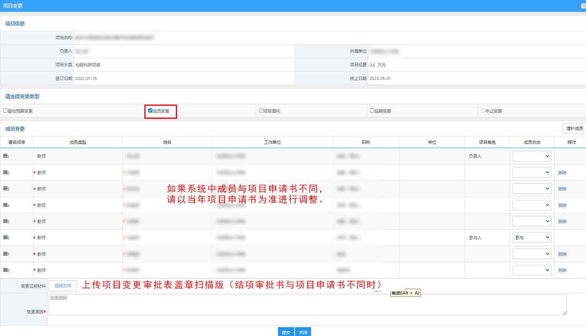The image size is (586, 336).
Task: Click 删除 link for row 7
Action: click(562, 254)
